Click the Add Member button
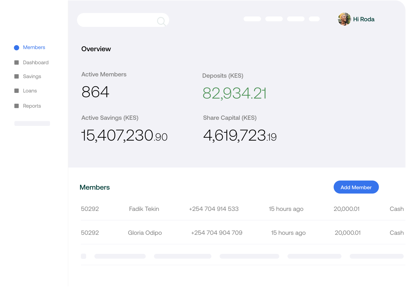The height and width of the screenshot is (287, 406). pos(356,187)
